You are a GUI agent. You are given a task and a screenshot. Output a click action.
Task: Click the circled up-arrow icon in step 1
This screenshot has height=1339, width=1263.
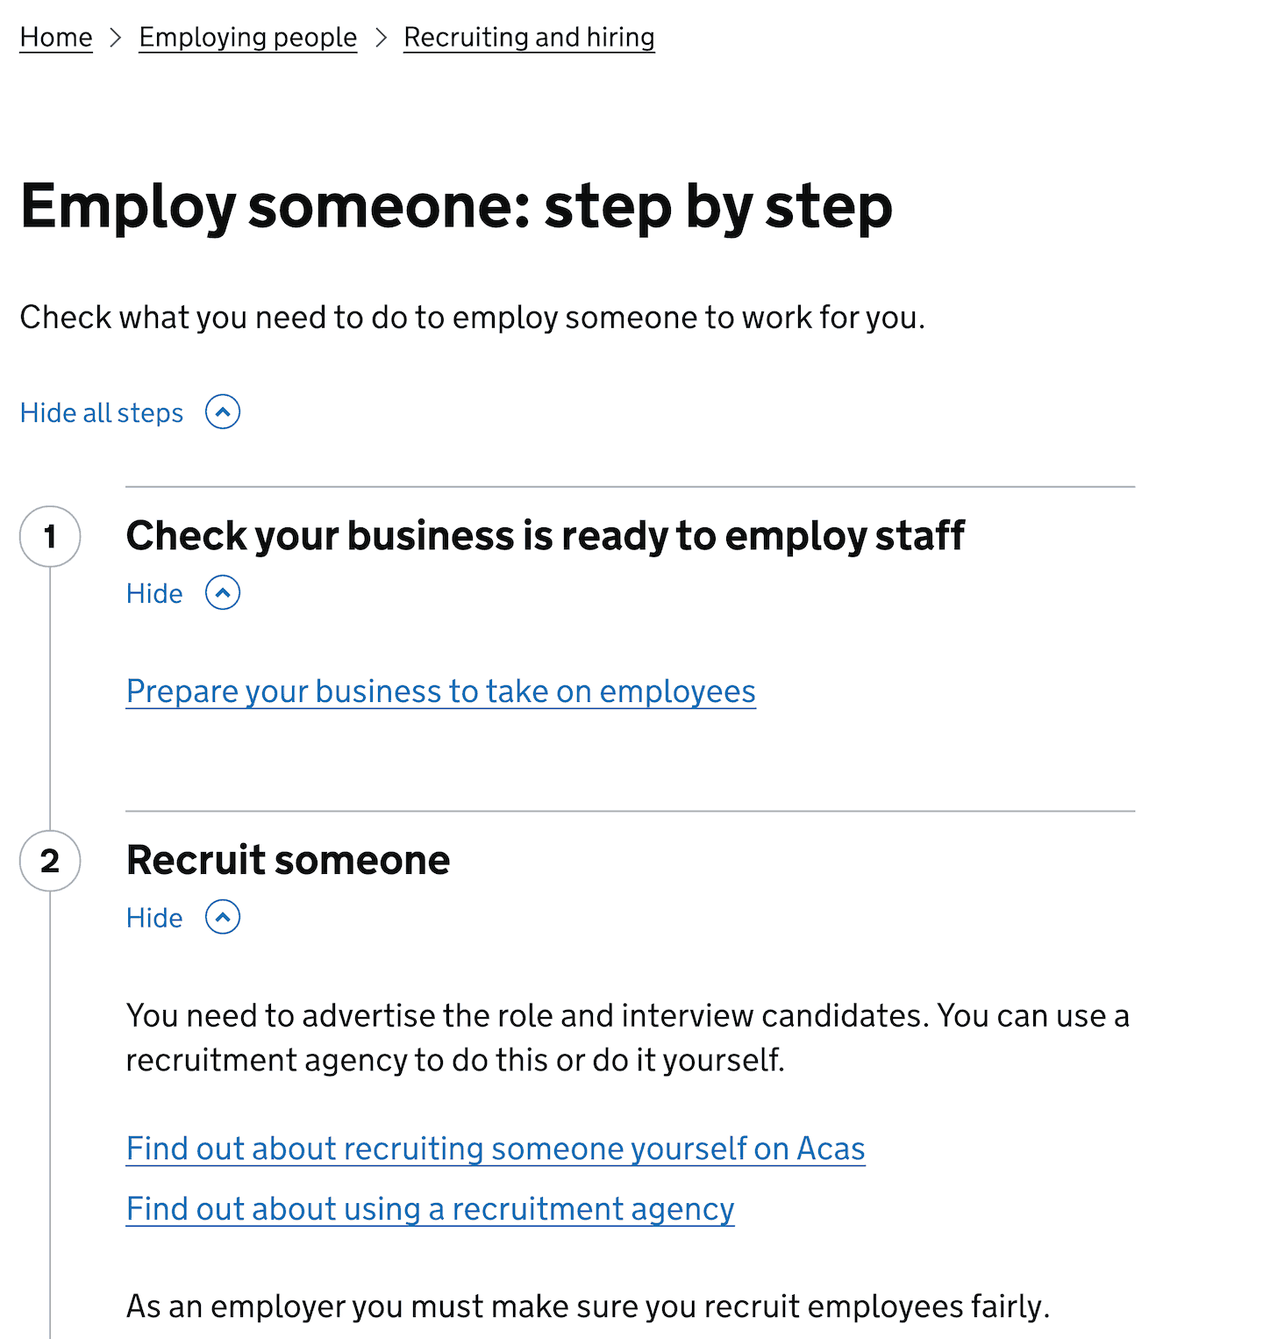222,593
